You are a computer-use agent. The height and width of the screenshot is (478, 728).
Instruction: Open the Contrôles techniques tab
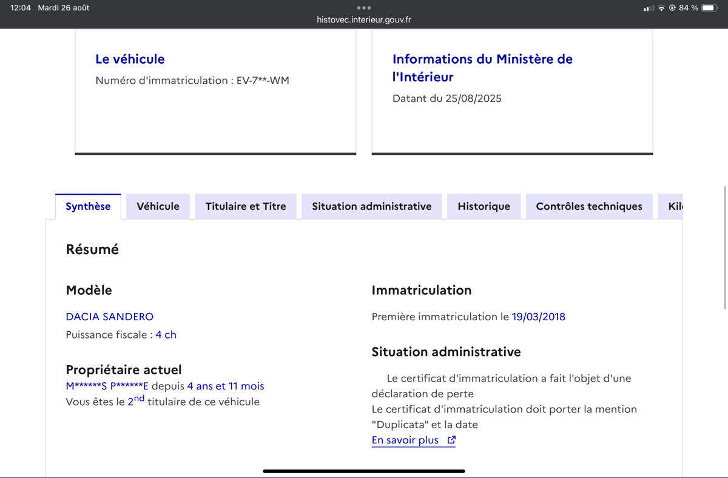pos(589,206)
